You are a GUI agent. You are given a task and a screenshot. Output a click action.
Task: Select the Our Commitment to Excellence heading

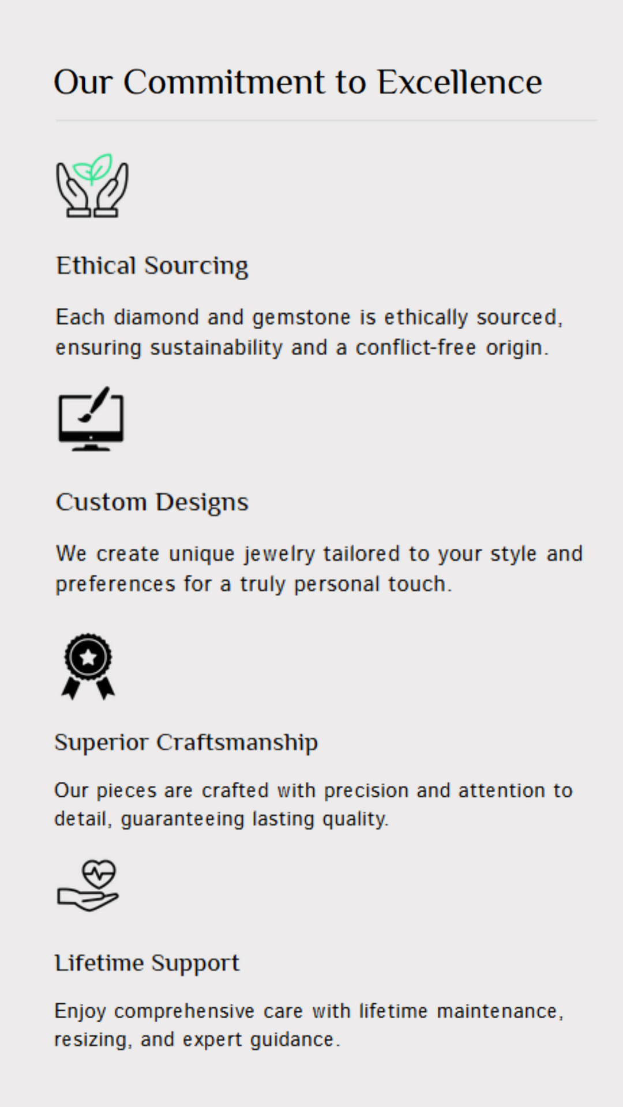click(298, 82)
